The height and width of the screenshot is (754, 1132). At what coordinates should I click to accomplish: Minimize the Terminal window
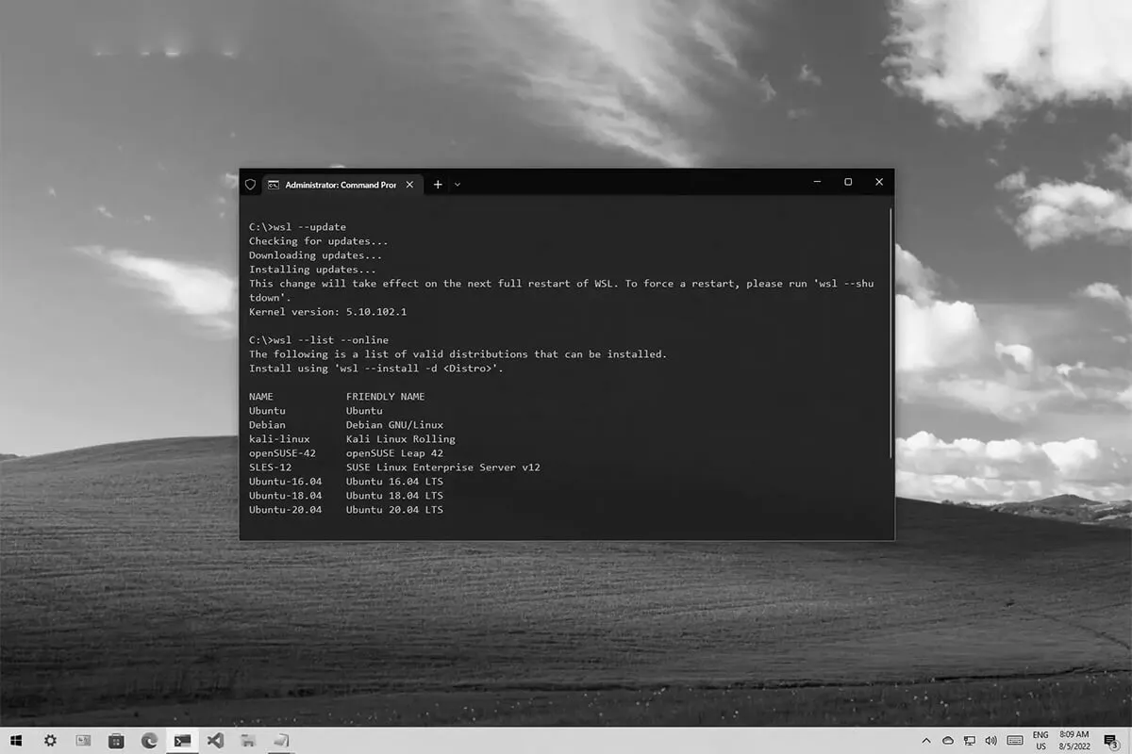pyautogui.click(x=817, y=182)
